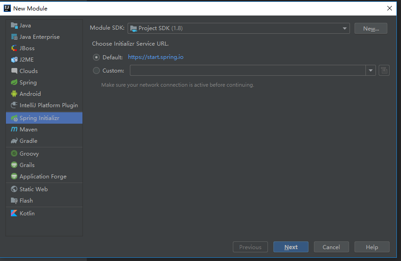Select the IntelliJ Platform Plugin icon
This screenshot has width=401, height=261.
(14, 105)
